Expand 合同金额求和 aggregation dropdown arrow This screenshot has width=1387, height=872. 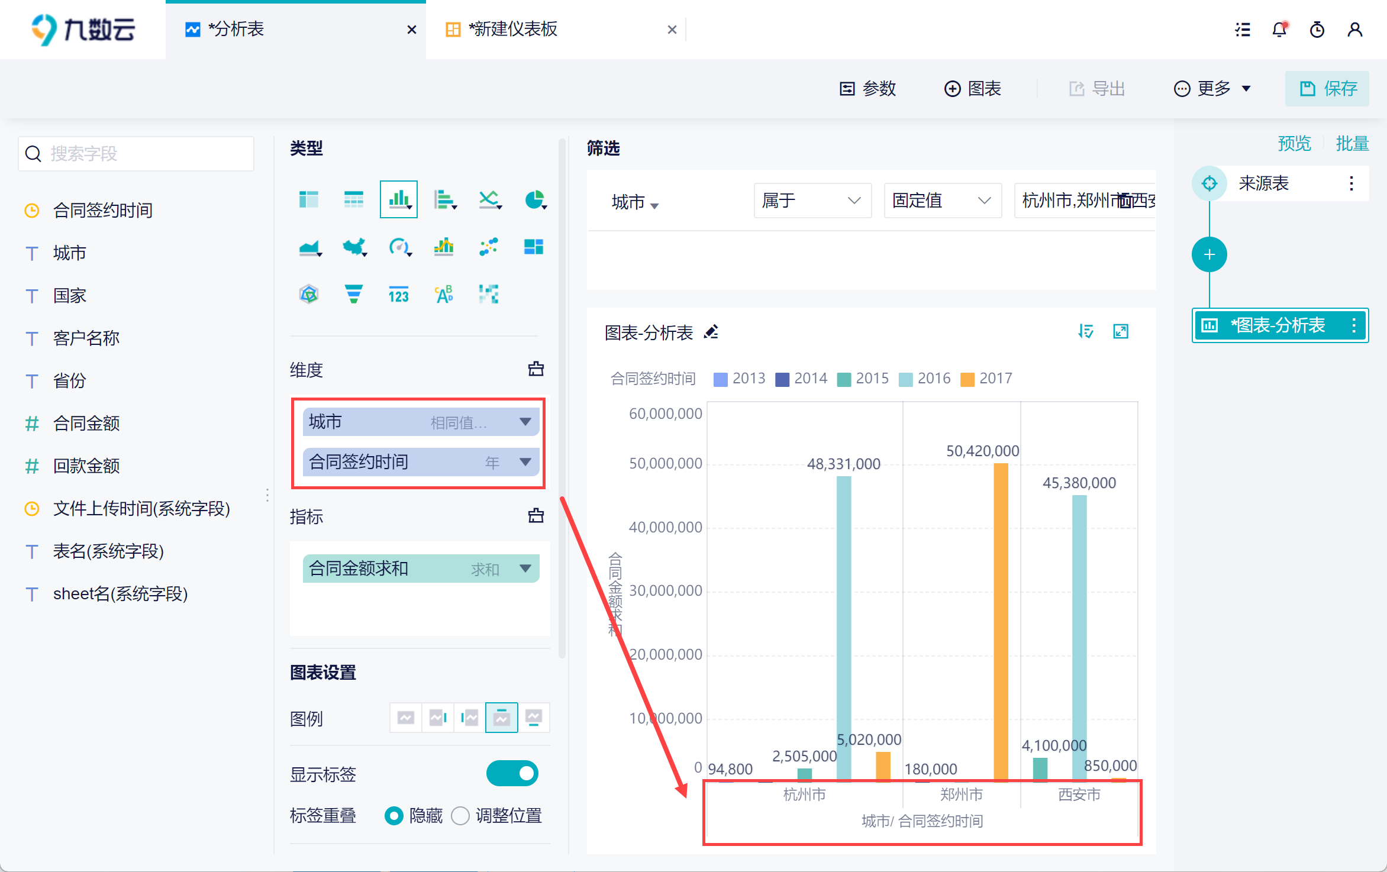coord(525,569)
